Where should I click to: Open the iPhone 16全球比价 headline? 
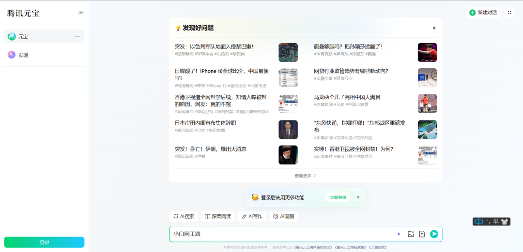(222, 74)
